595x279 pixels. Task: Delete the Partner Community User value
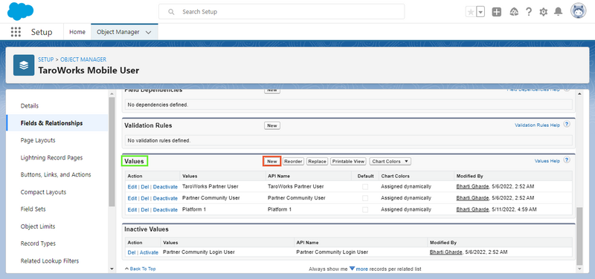145,198
